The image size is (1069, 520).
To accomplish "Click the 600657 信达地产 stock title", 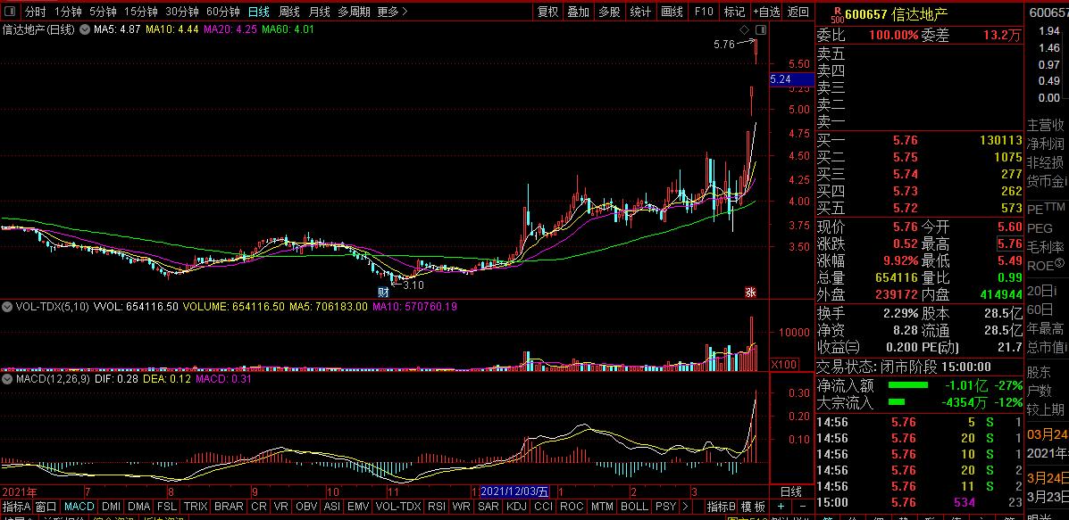I will pyautogui.click(x=897, y=13).
